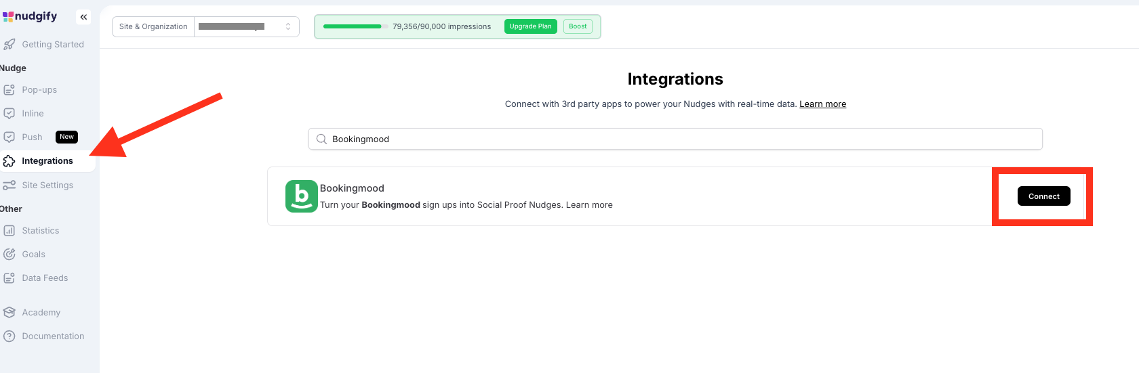
Task: Click the Inline sidebar icon
Action: coord(9,114)
